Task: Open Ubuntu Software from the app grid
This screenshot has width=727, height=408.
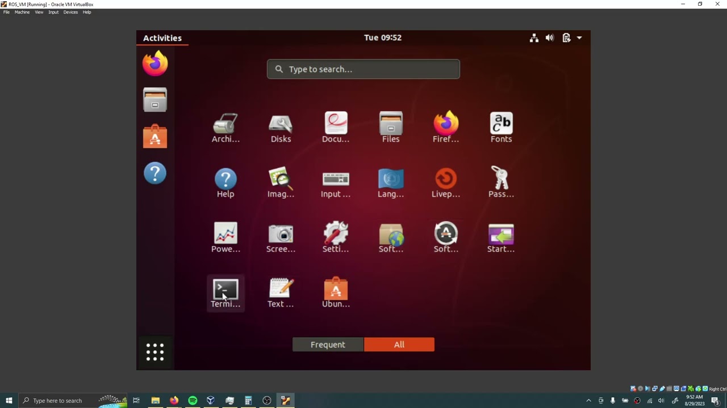Action: click(x=336, y=294)
